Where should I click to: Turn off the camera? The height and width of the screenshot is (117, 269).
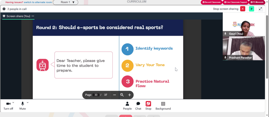8,106
